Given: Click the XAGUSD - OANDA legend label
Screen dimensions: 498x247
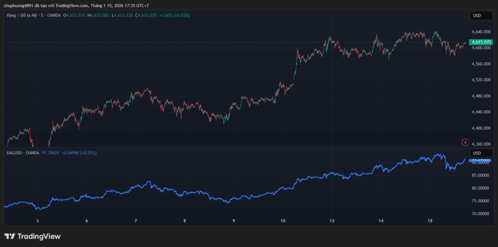Looking at the screenshot, I should [x=22, y=153].
